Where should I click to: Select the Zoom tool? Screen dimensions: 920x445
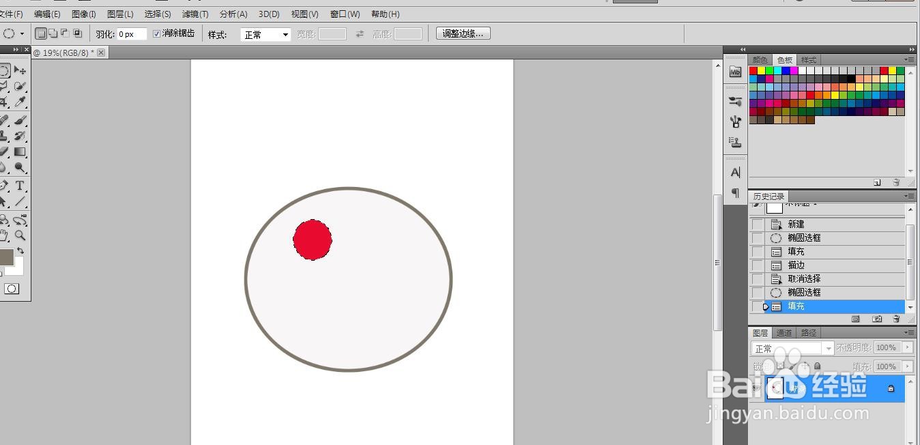tap(20, 235)
